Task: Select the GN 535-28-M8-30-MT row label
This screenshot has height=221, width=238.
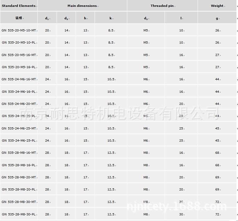Action: [19, 202]
